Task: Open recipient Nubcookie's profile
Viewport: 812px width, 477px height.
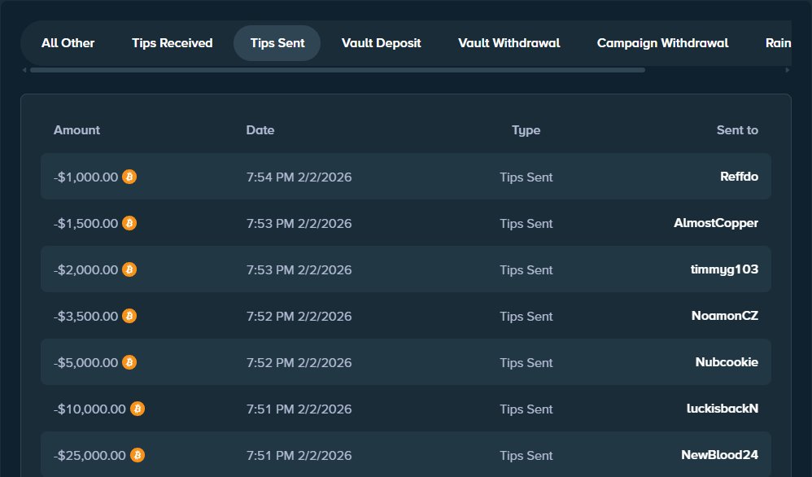Action: (727, 362)
